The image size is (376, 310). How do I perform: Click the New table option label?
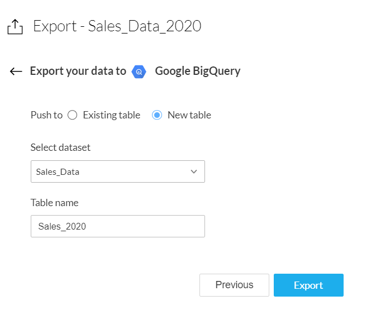point(189,115)
